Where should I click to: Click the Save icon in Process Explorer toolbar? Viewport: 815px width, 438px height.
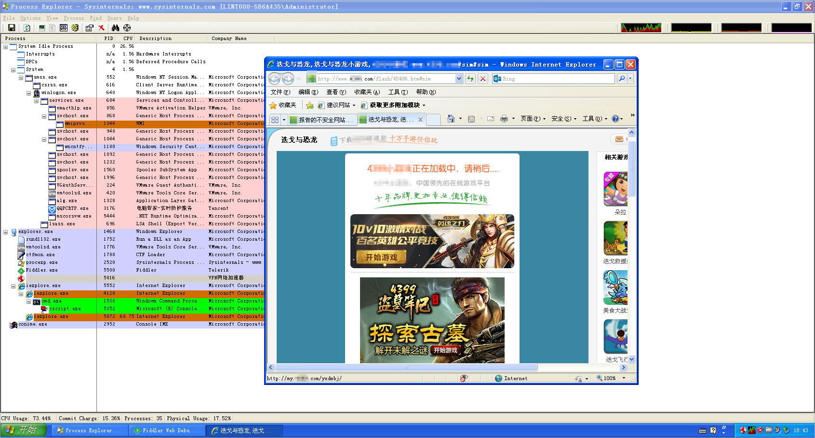coord(12,28)
